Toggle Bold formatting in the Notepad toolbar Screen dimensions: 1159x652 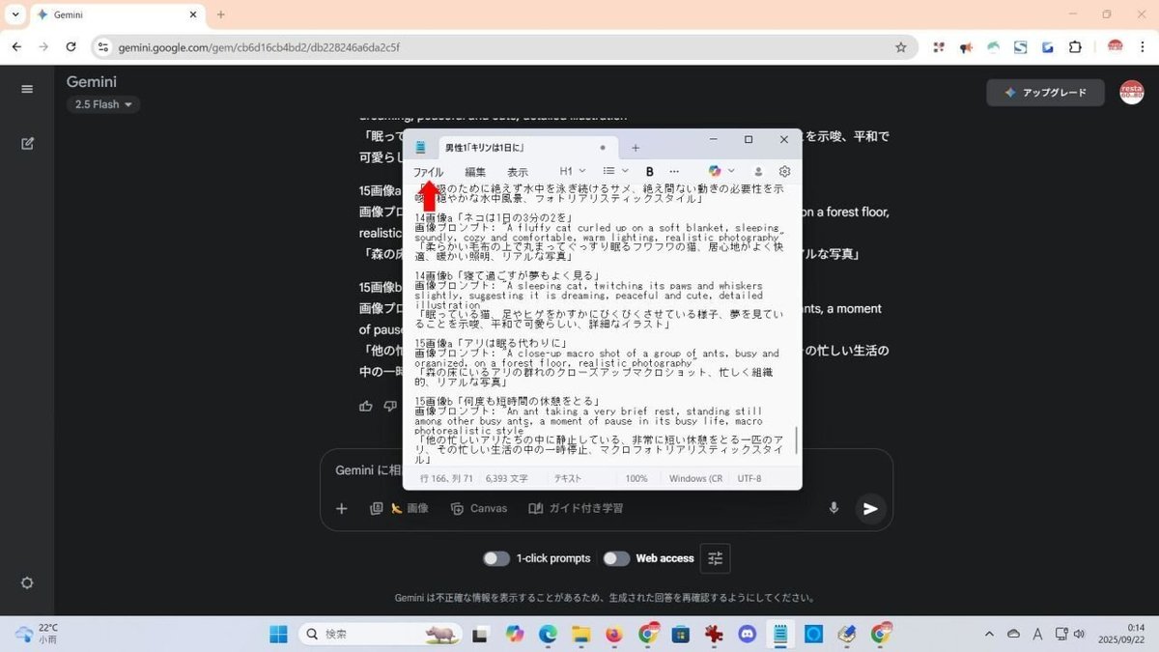pyautogui.click(x=649, y=171)
